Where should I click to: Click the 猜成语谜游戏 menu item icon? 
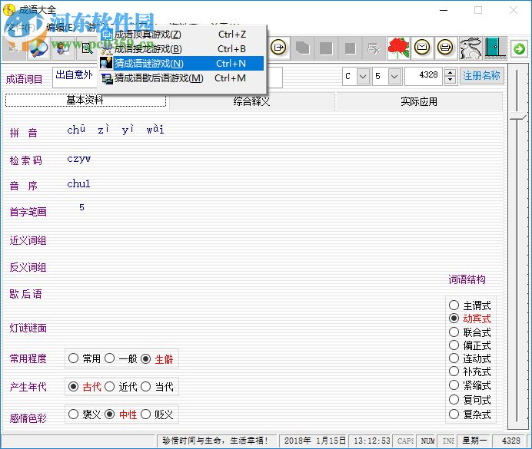(107, 63)
